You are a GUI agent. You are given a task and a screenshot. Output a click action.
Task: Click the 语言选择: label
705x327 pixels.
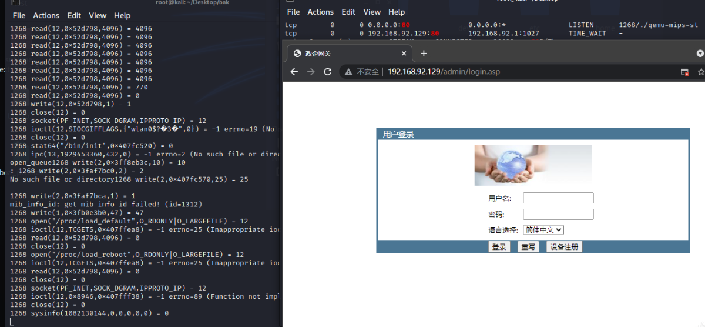point(503,230)
